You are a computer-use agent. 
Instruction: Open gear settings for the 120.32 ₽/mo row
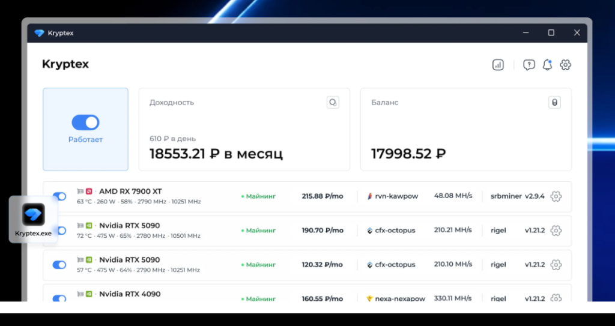coord(556,264)
